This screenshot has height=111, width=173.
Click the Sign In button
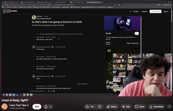166,11
